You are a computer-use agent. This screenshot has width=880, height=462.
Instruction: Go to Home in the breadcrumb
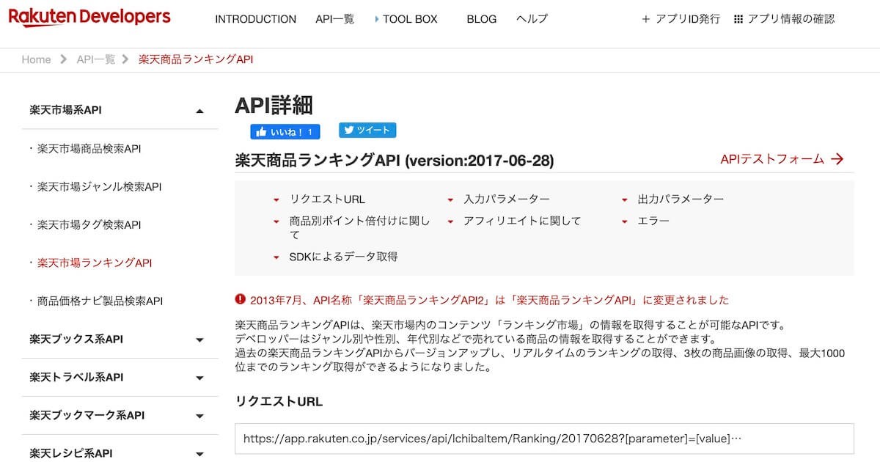(36, 59)
